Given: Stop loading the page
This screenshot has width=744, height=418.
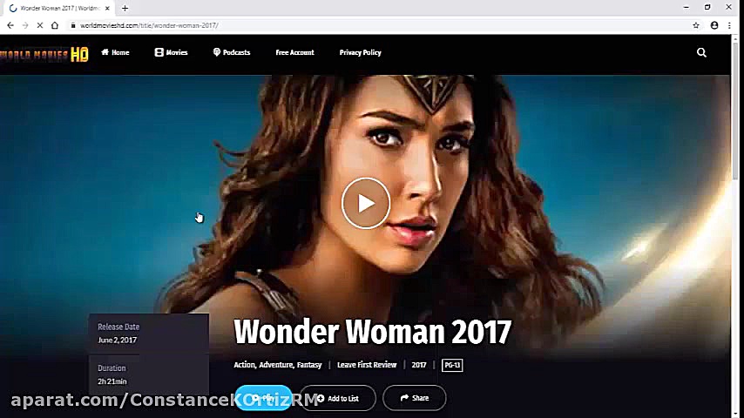Looking at the screenshot, I should 40,25.
